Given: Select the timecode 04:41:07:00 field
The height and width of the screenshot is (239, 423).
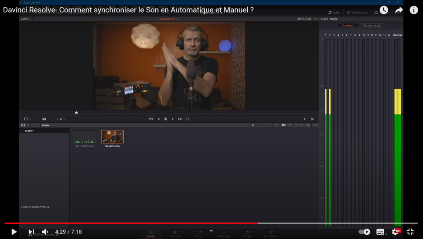Looking at the screenshot, I should coord(304,19).
